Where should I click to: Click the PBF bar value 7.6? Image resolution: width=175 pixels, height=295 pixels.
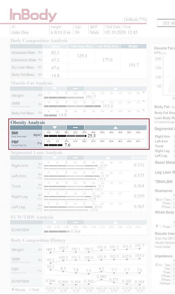pyautogui.click(x=67, y=145)
